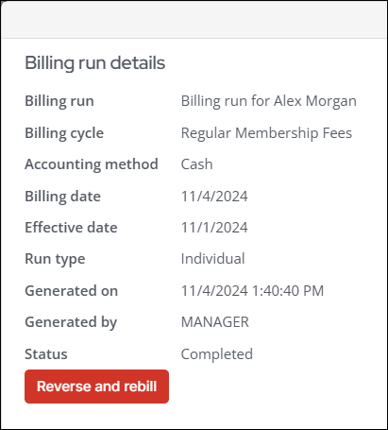Click the Generated on field label
This screenshot has height=430, width=388.
72,290
